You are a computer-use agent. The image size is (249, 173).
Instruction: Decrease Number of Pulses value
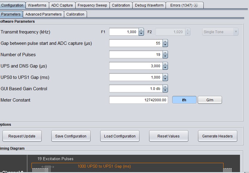[x=165, y=56]
